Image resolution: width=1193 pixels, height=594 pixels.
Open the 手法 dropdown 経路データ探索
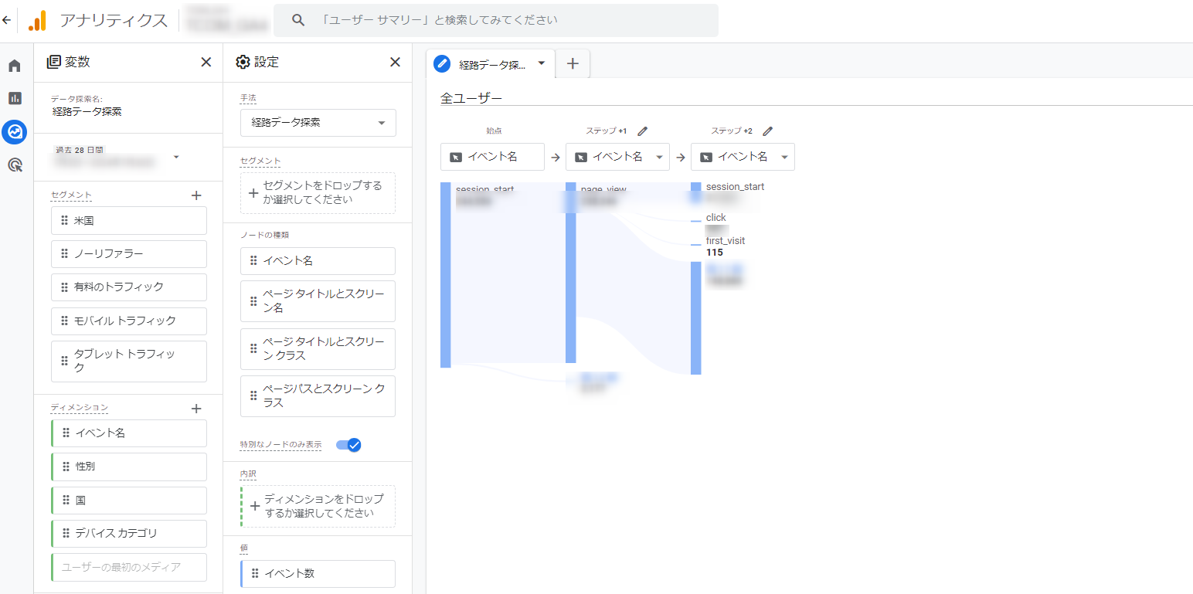pos(318,123)
